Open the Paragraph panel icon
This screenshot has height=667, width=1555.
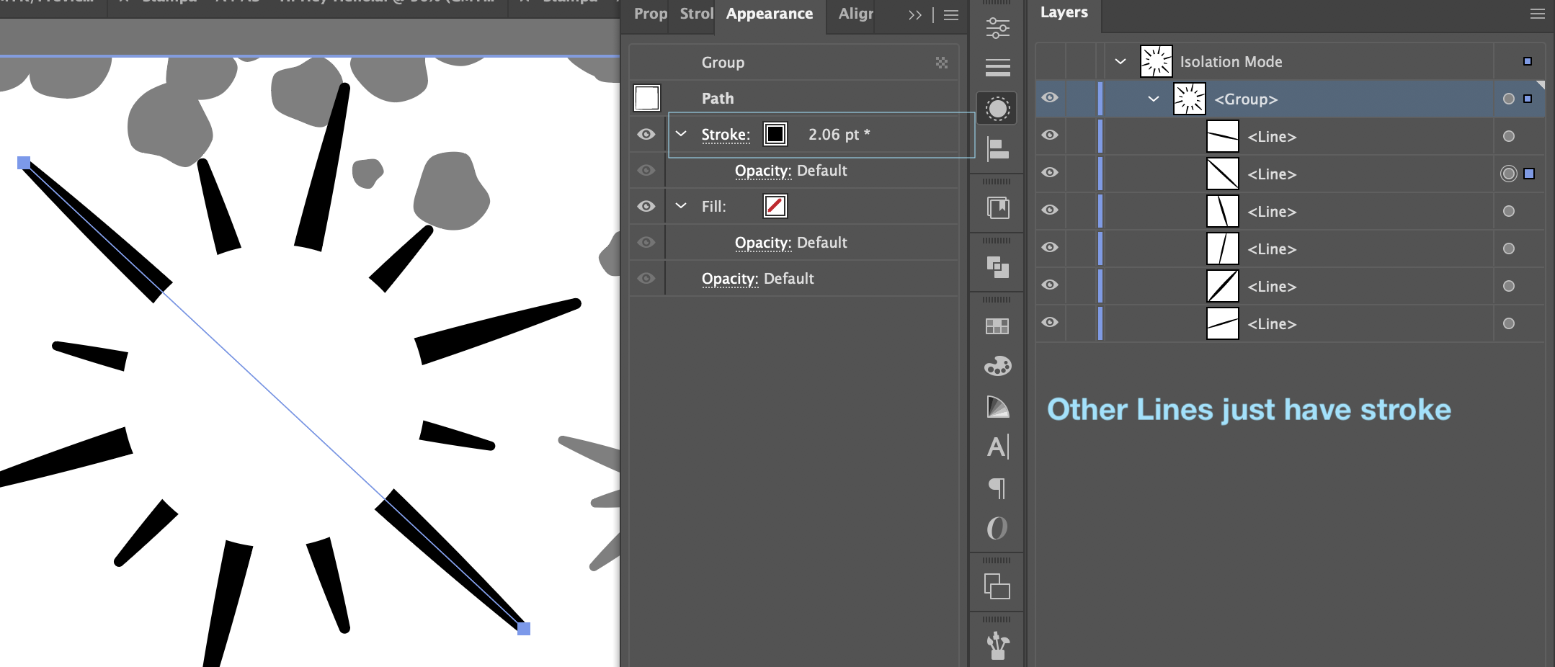click(998, 488)
